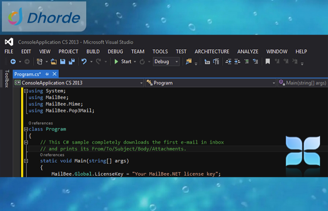Open the ANALYZE menu

click(x=248, y=52)
